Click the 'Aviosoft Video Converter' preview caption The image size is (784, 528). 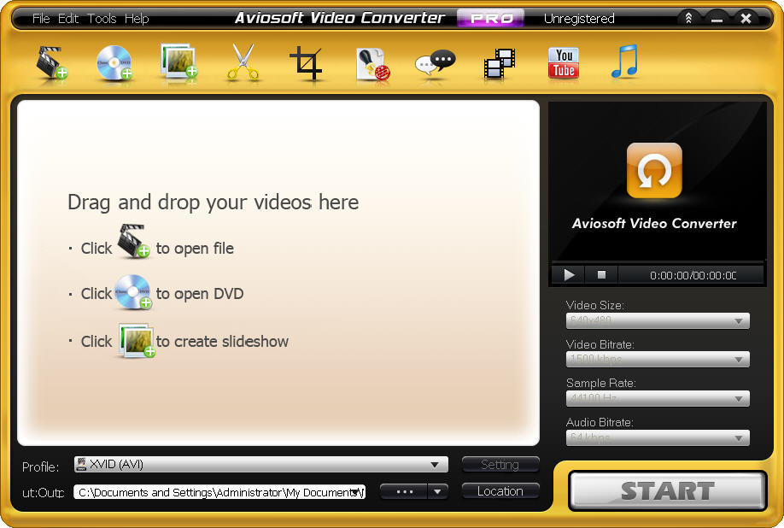click(654, 224)
